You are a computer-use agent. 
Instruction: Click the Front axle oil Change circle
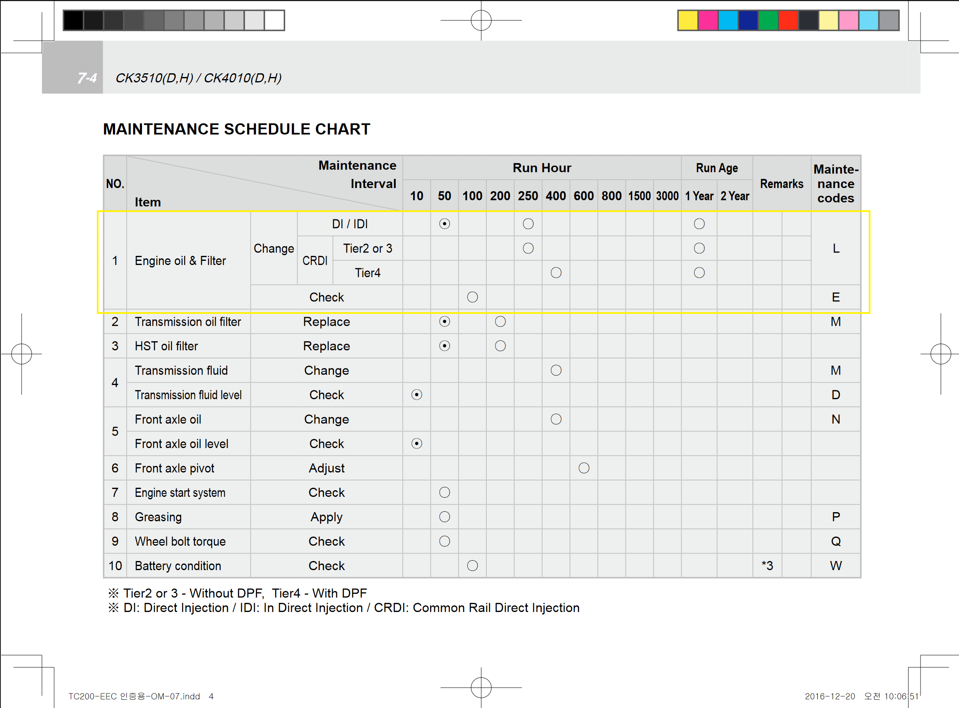tap(556, 419)
